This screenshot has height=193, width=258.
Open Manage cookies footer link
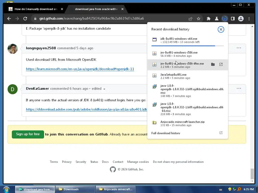point(138,162)
